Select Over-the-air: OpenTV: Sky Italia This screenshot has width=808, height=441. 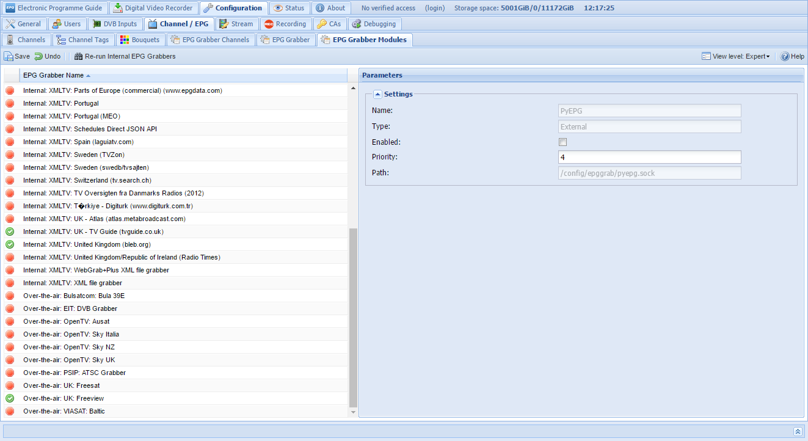[x=176, y=334]
